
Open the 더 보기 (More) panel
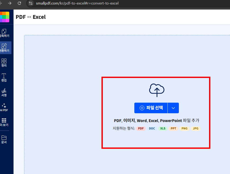pos(4,123)
